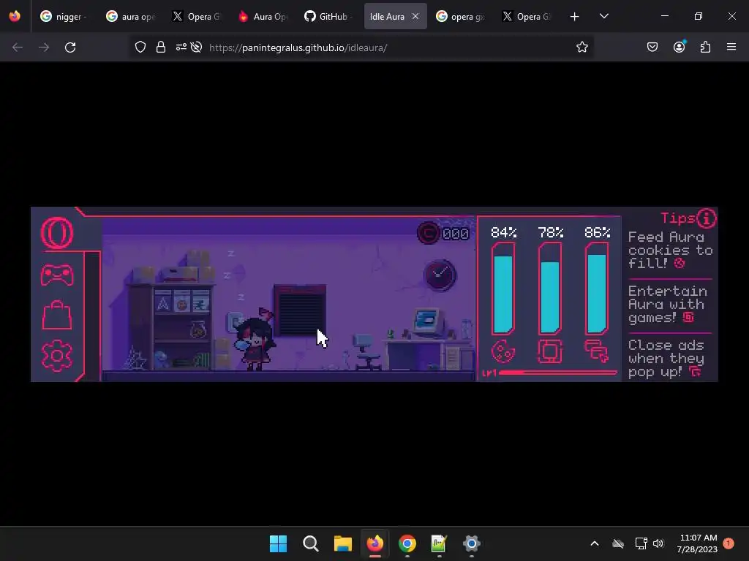The height and width of the screenshot is (561, 749).
Task: Open Chrome from the taskbar
Action: 407,543
